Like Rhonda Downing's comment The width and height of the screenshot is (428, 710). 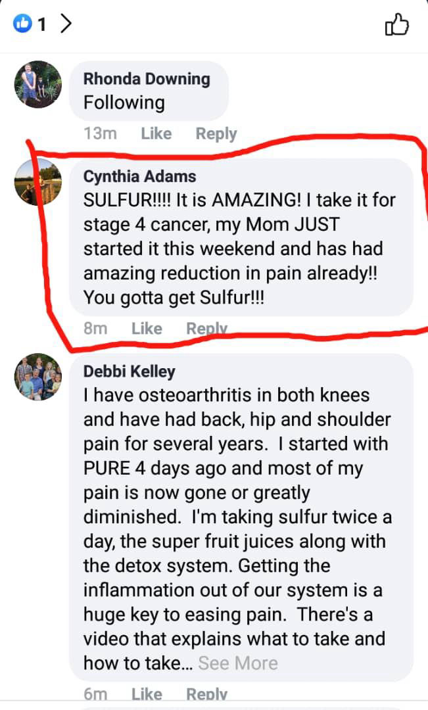click(156, 133)
